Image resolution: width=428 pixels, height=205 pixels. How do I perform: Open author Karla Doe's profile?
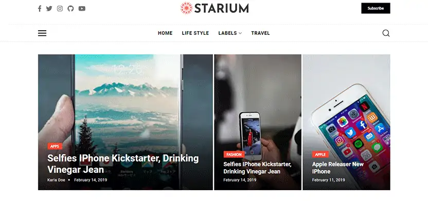(x=56, y=180)
